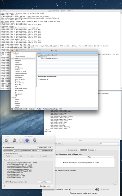This screenshot has height=196, width=122.
Task: Select the Kext Info toolbar icon
Action: pos(27,141)
